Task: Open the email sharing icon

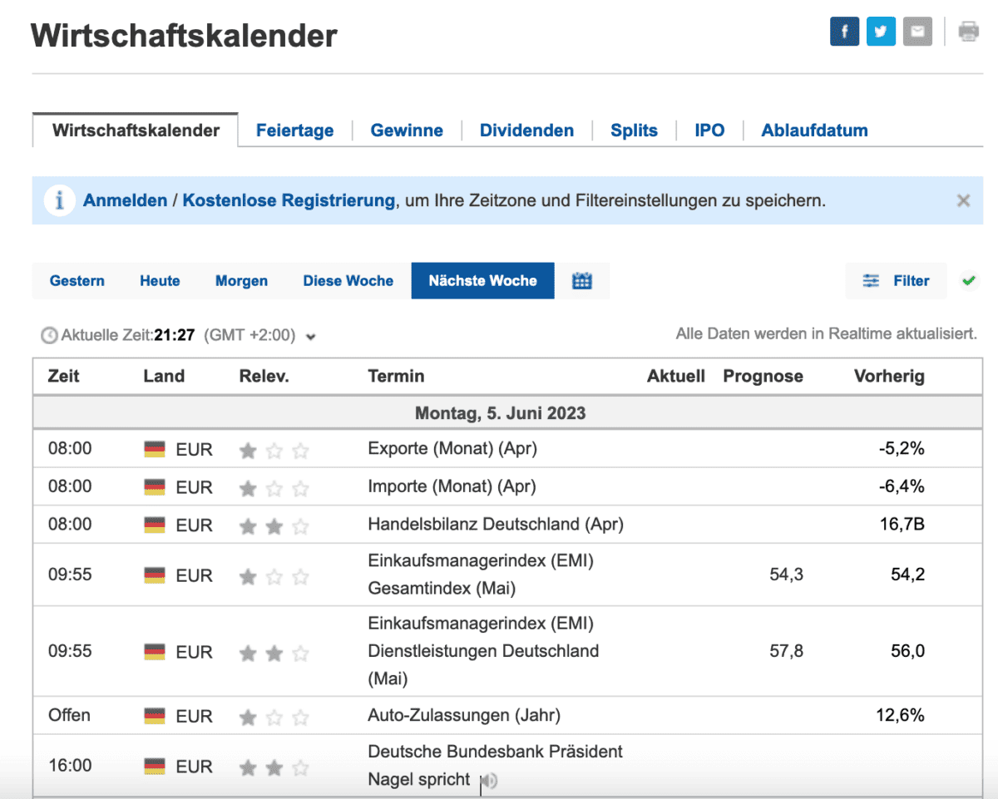Action: tap(917, 31)
